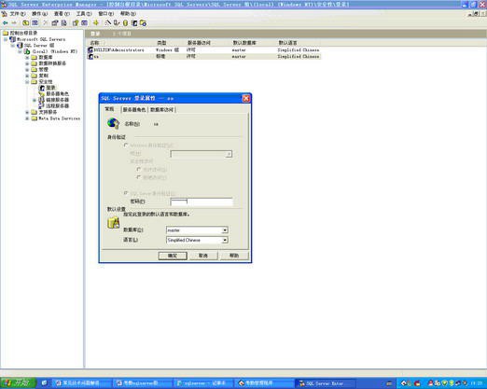Viewport: 487px width, 389px height.
Task: Click the yellow star New toolbar icon
Action: coord(96,23)
